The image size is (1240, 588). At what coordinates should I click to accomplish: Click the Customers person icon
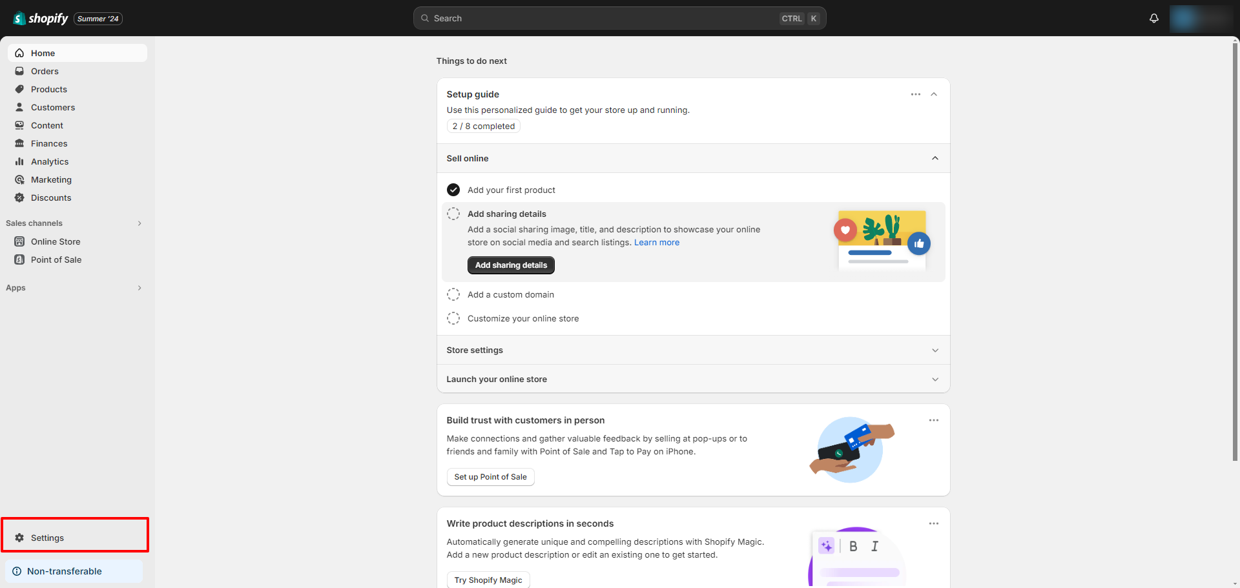(x=19, y=107)
